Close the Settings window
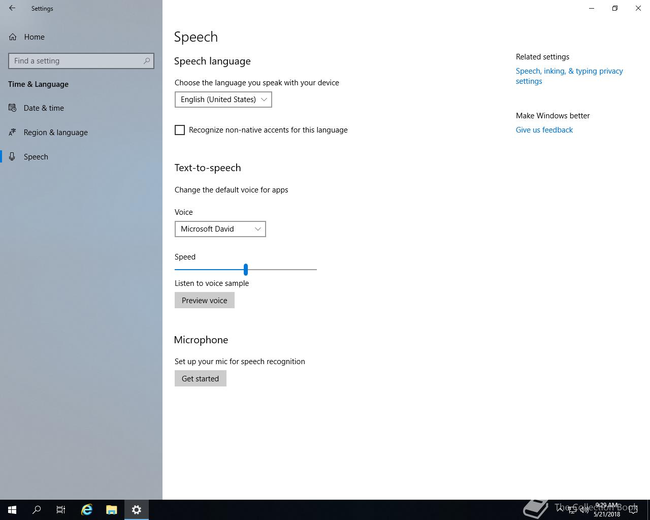650x520 pixels. pyautogui.click(x=638, y=8)
